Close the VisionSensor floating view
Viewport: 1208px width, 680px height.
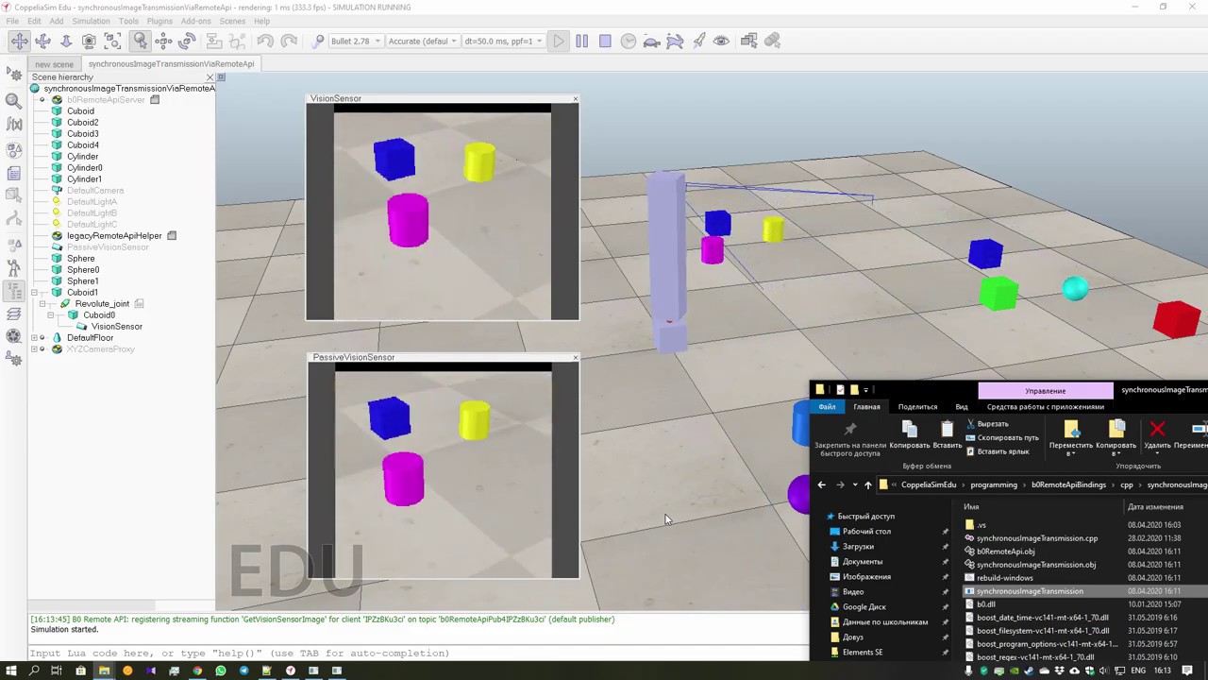point(575,98)
